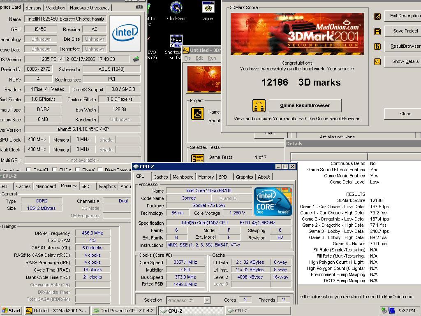
Task: Open the ClockGen desktop icon
Action: [176, 11]
